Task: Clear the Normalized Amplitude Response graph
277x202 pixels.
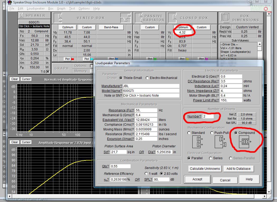Action: [x=15, y=79]
